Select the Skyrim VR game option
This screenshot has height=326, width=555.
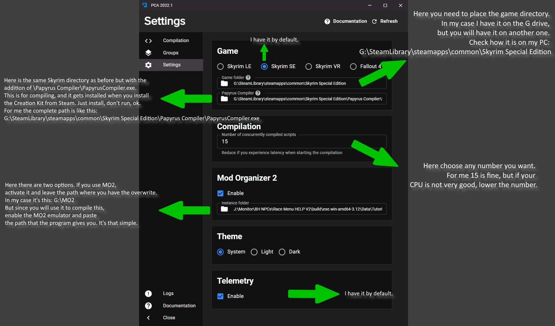[x=308, y=67]
